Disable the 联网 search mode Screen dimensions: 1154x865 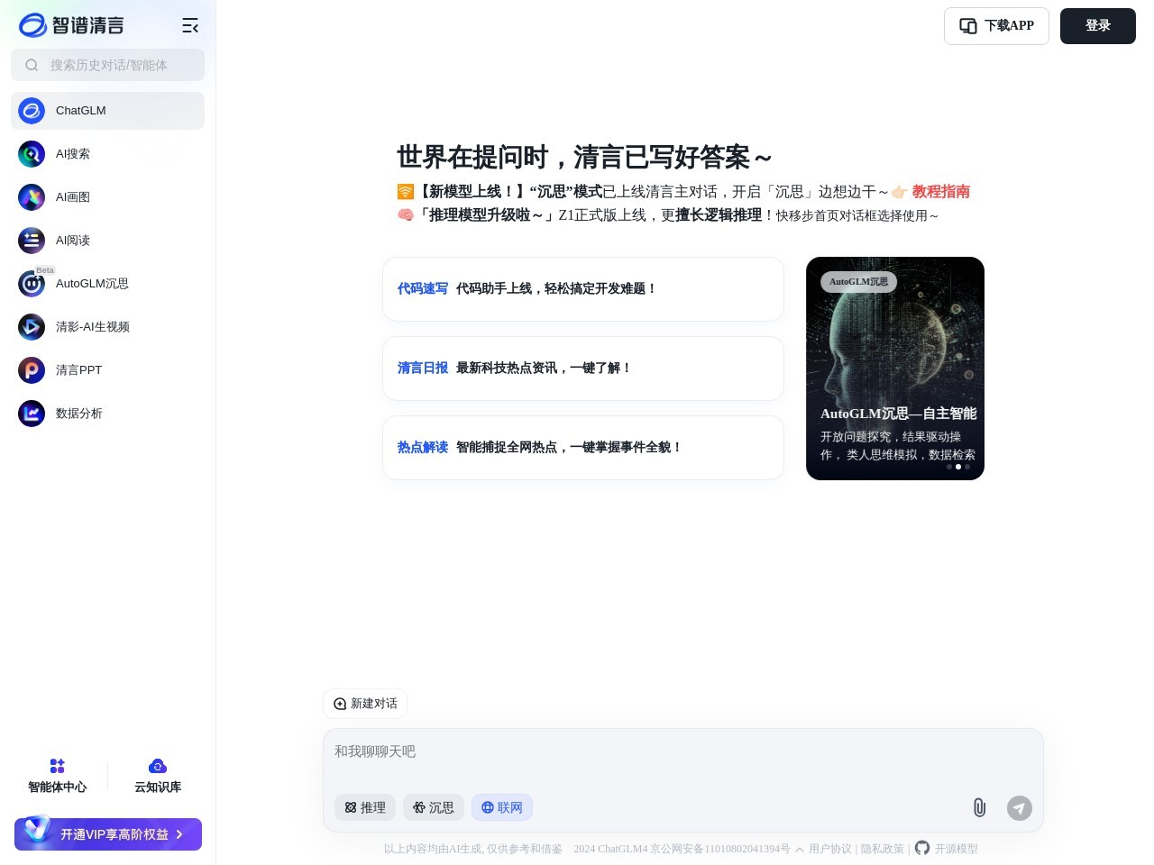tap(502, 807)
